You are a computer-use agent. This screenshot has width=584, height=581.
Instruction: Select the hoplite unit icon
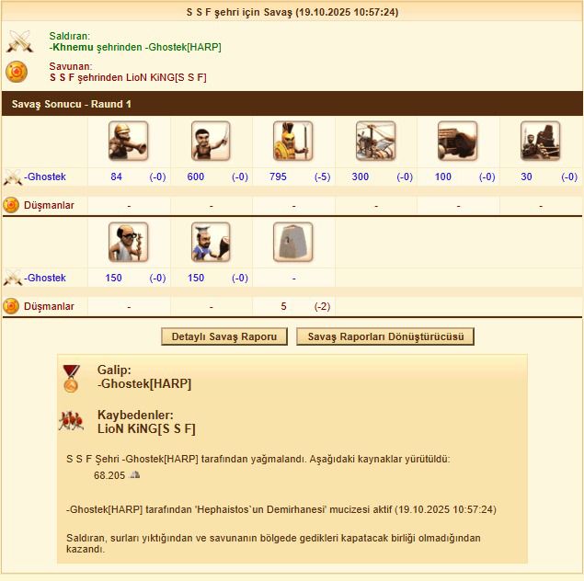click(x=293, y=141)
